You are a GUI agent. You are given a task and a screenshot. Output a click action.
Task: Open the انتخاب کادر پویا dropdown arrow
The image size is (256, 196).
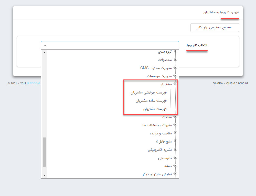click(x=45, y=45)
